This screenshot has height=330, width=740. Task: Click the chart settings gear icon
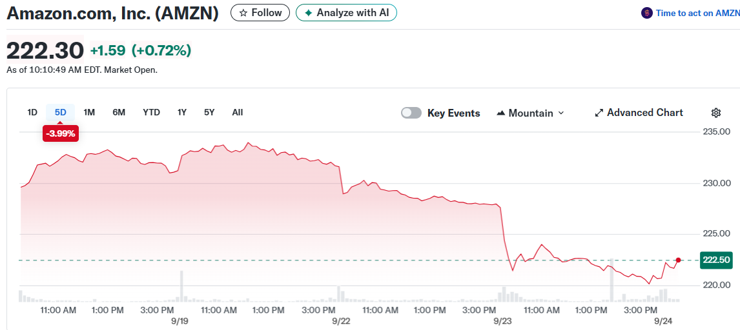[715, 113]
